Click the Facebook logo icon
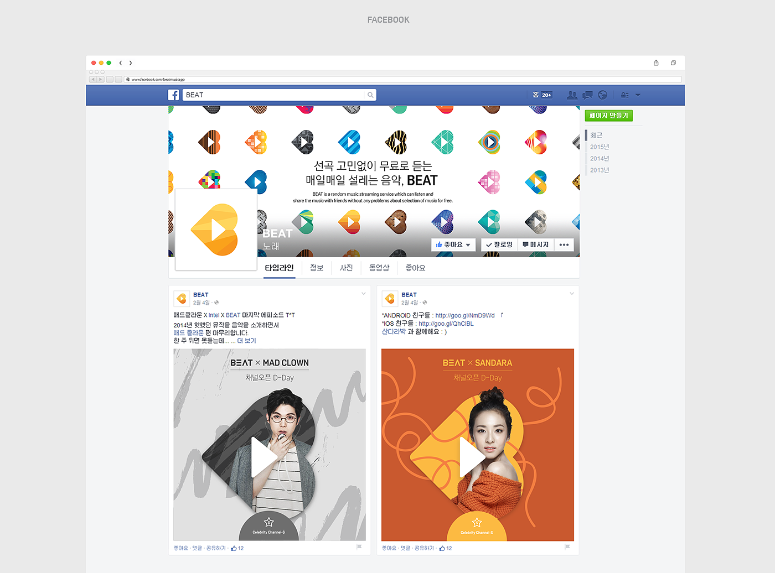The height and width of the screenshot is (573, 775). click(174, 95)
